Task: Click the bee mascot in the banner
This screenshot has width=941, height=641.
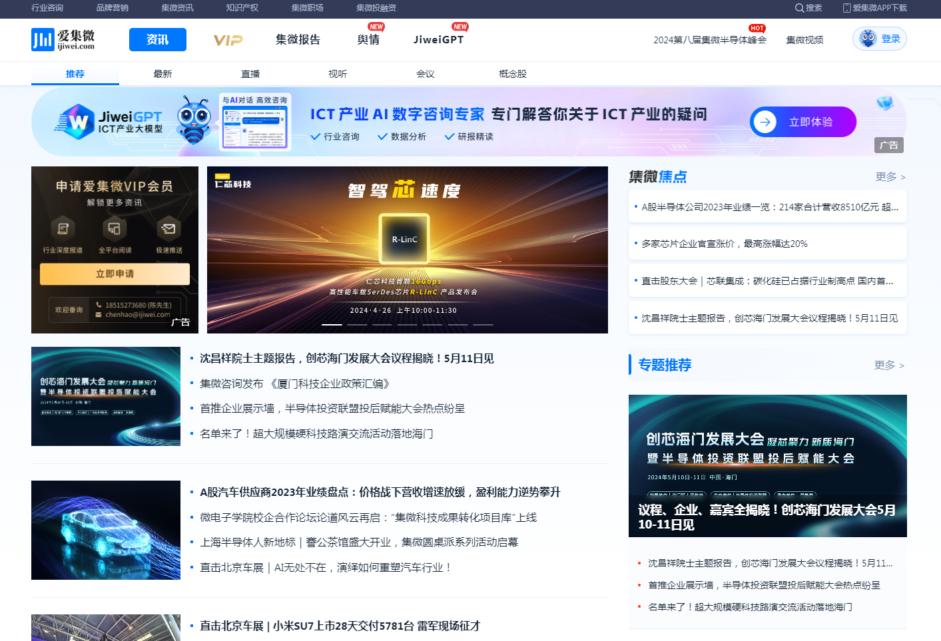Action: coord(194,120)
